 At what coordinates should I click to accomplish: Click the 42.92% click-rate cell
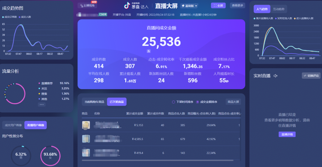(x=211, y=139)
